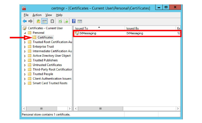202x123 pixels.
Task: Click the Trusted Publishers folder icon
Action: pos(29,60)
